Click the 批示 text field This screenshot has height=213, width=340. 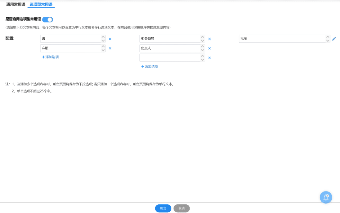284,39
